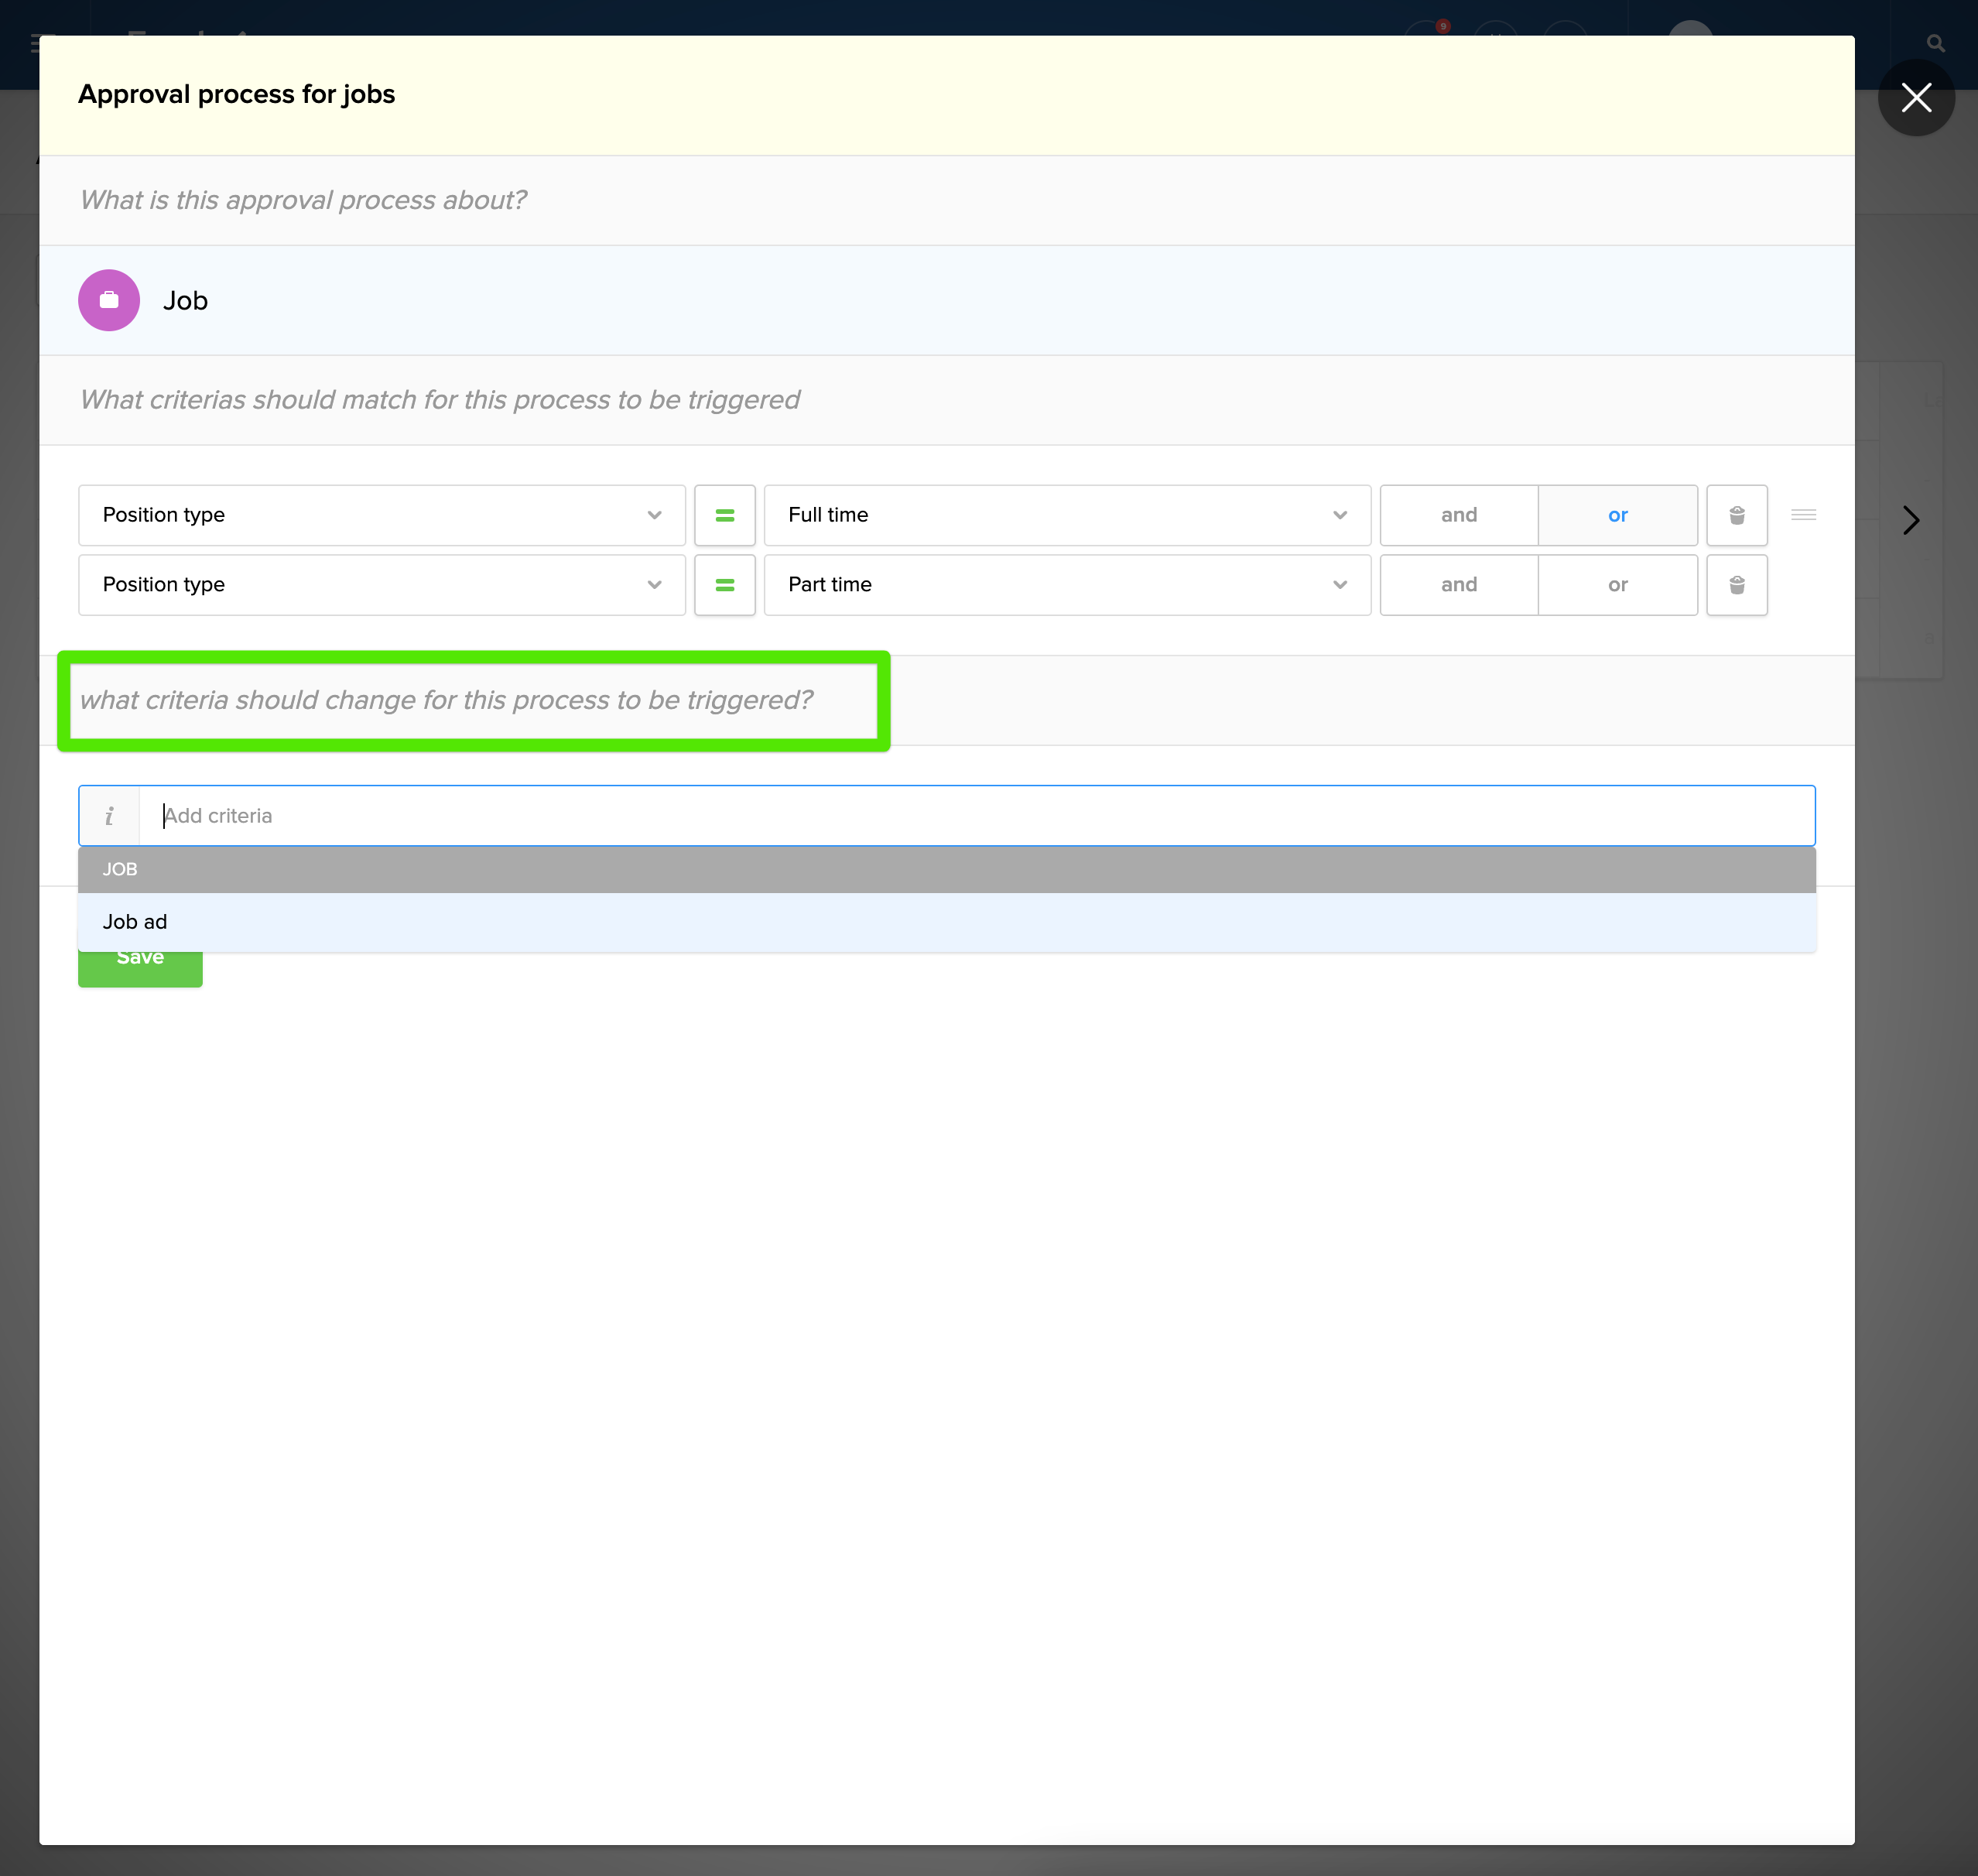Viewport: 1978px width, 1876px height.
Task: Click the drag handle beside first criteria row
Action: pyautogui.click(x=1803, y=515)
